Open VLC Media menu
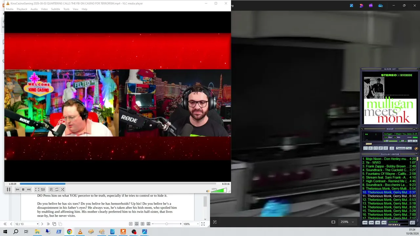This screenshot has width=420, height=236. (10, 9)
